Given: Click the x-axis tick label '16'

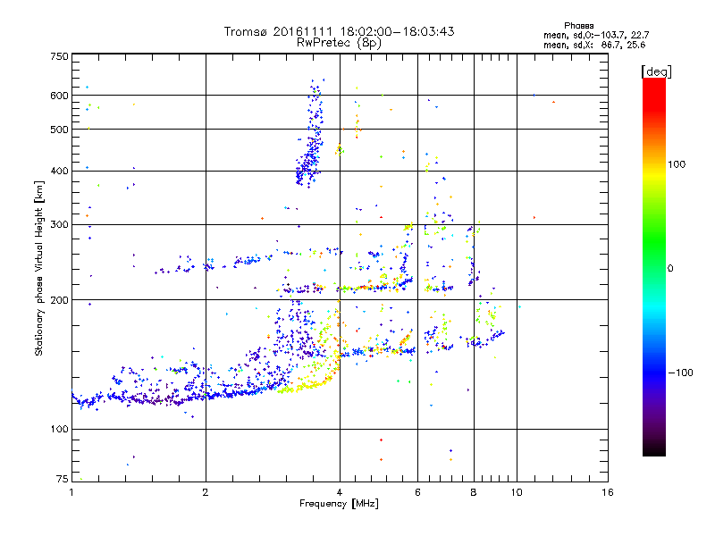Looking at the screenshot, I should 608,492.
